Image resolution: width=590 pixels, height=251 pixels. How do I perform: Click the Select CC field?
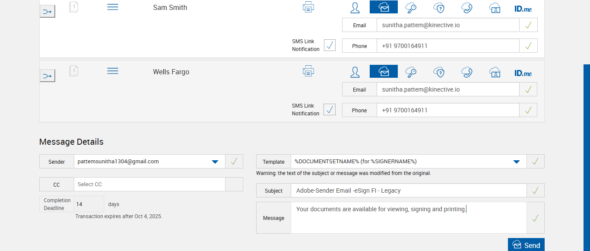[x=149, y=184]
